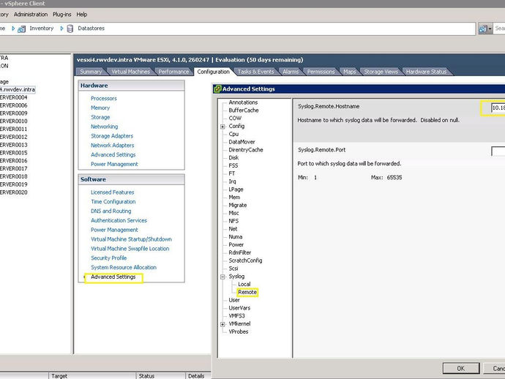The width and height of the screenshot is (505, 379).
Task: Open the Help menu
Action: pyautogui.click(x=82, y=15)
